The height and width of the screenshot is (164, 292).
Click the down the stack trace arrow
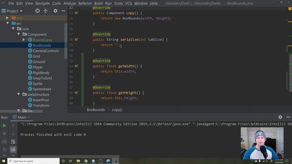[x=13, y=133]
